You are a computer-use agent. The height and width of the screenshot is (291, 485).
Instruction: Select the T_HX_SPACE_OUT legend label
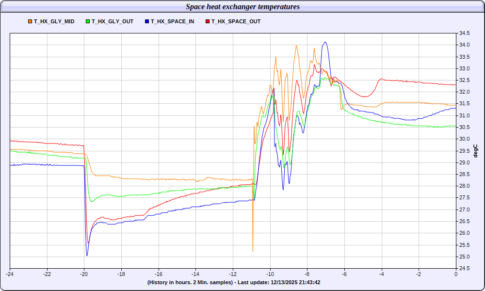click(236, 22)
